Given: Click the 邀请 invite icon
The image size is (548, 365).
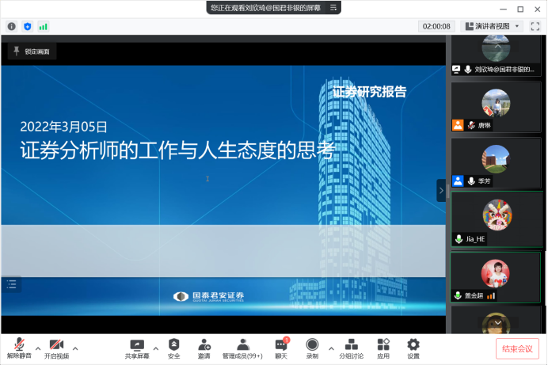Looking at the screenshot, I should [204, 345].
